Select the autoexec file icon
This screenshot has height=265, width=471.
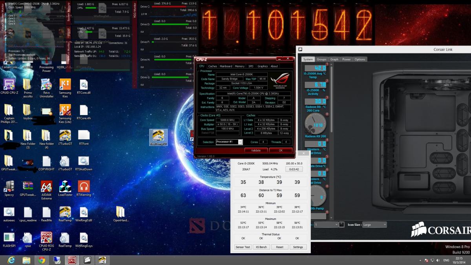click(x=9, y=215)
